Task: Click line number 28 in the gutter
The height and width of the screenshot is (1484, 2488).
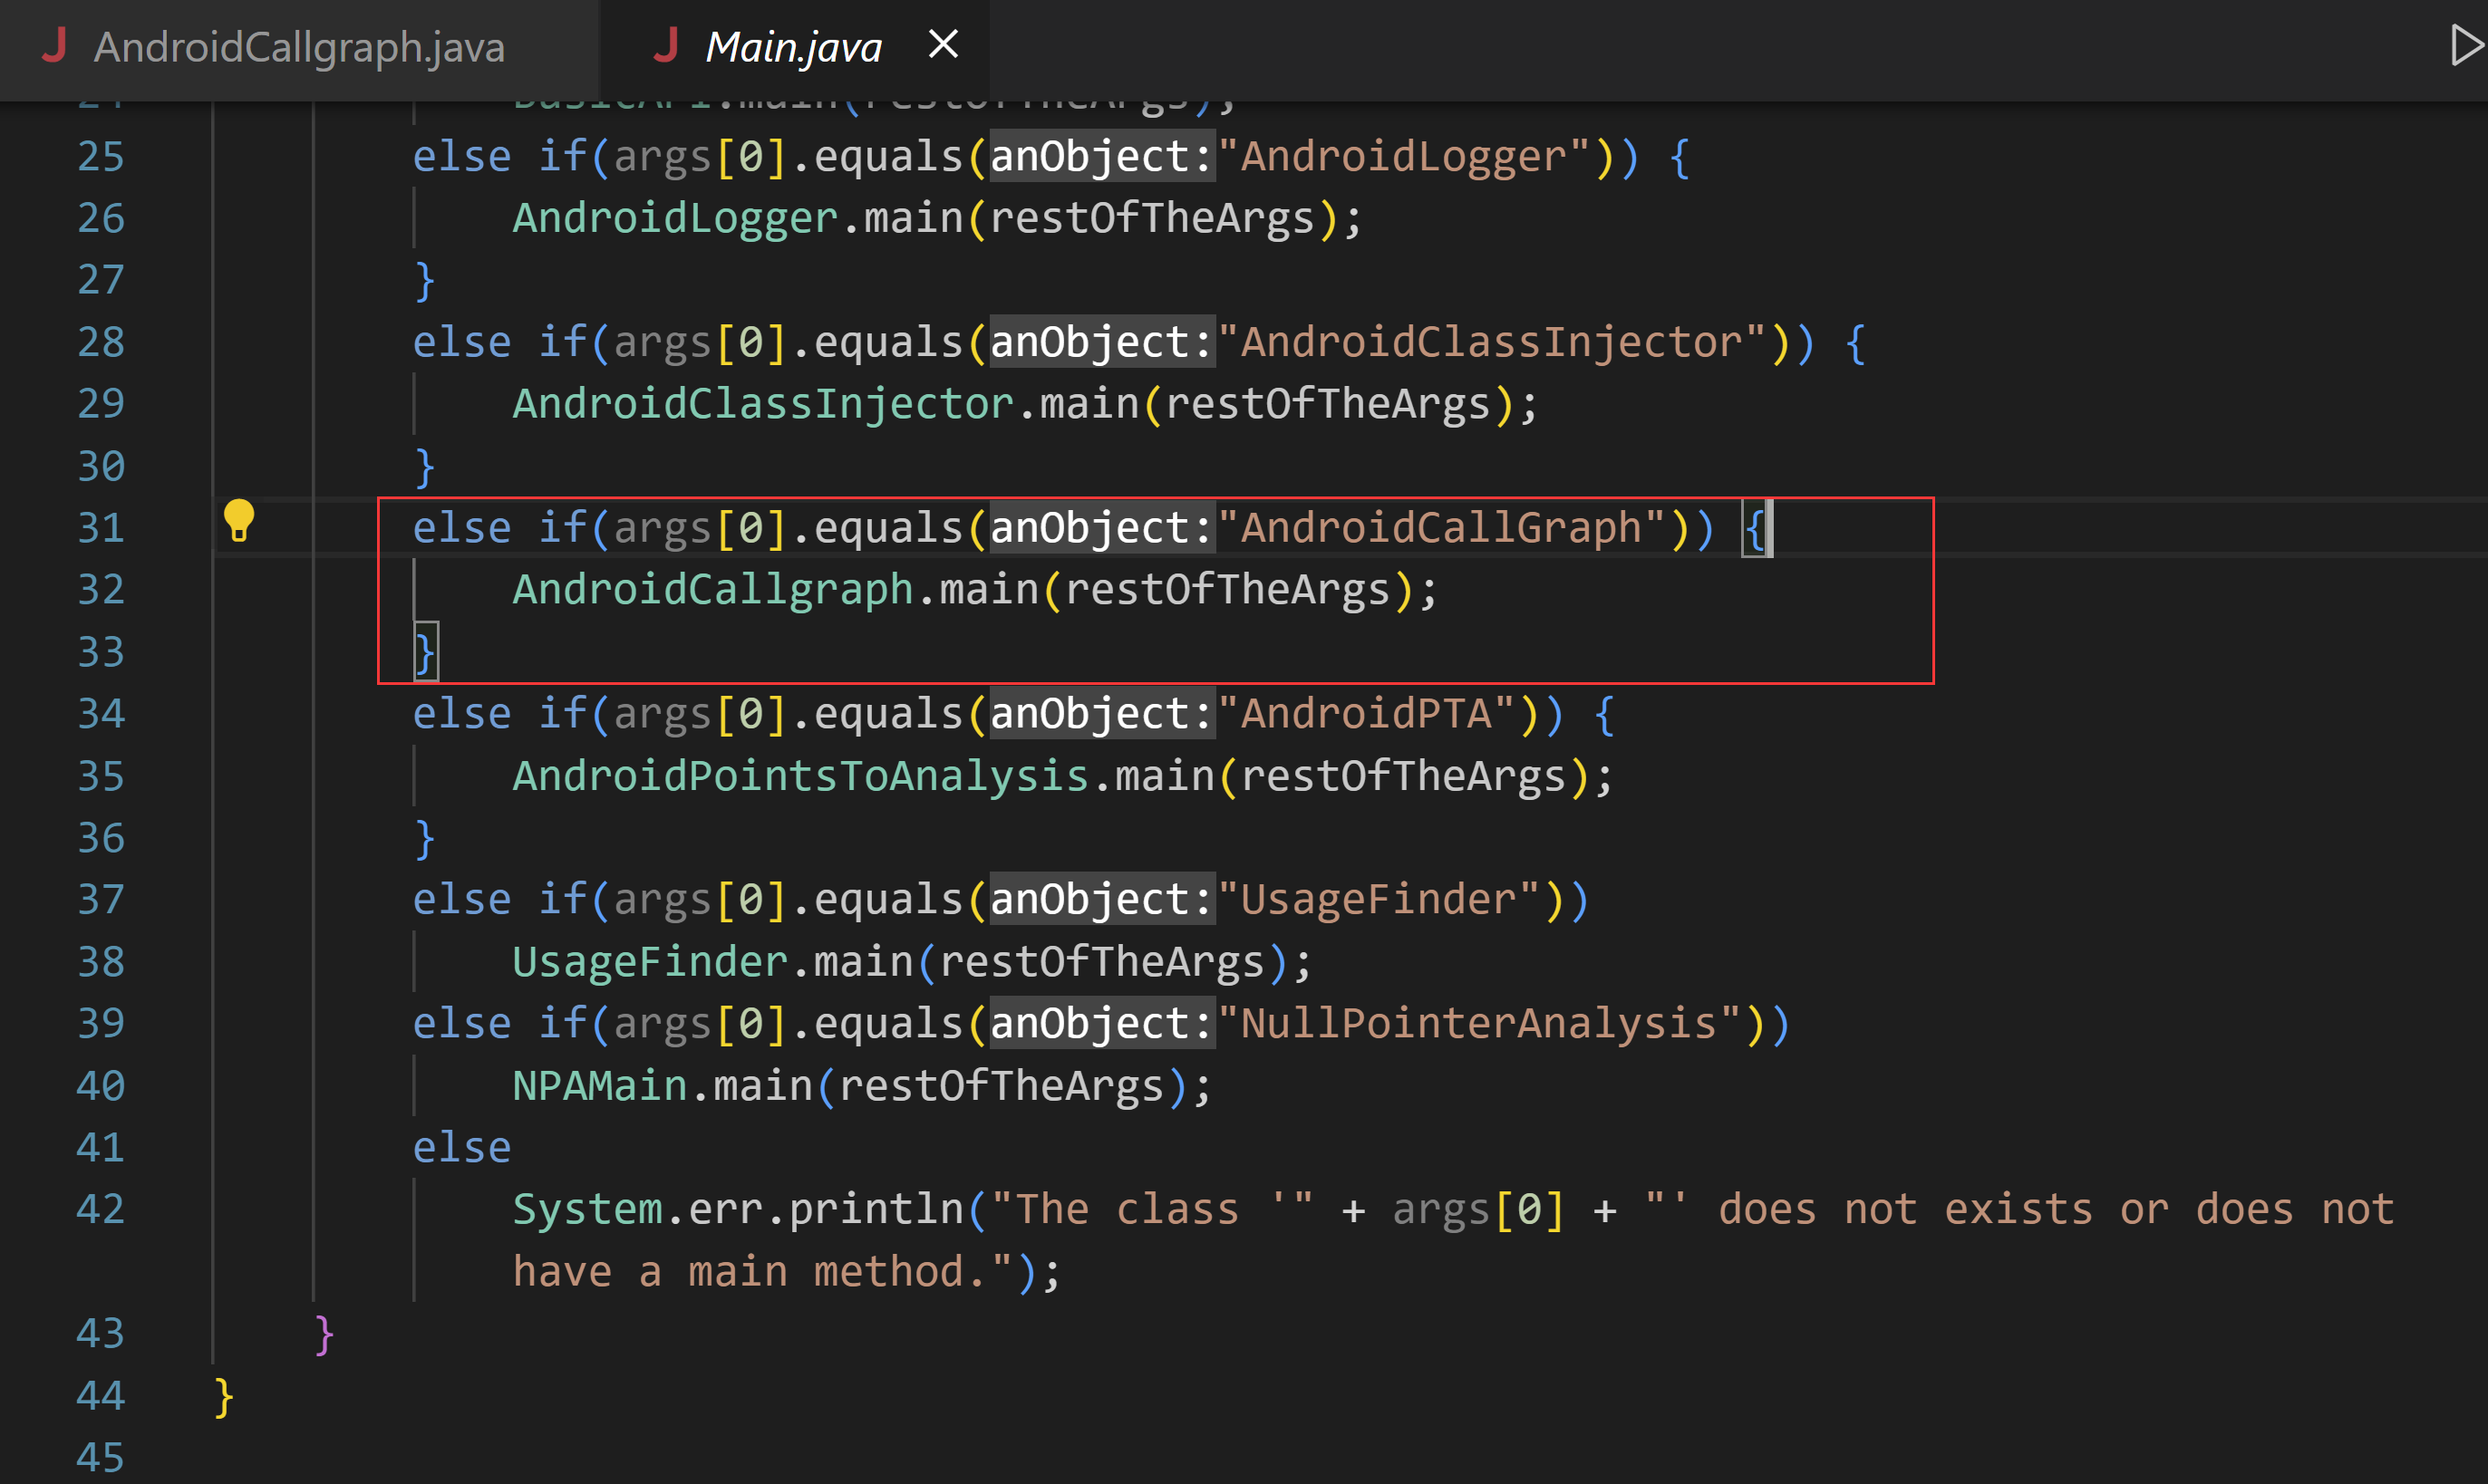Action: pyautogui.click(x=100, y=343)
